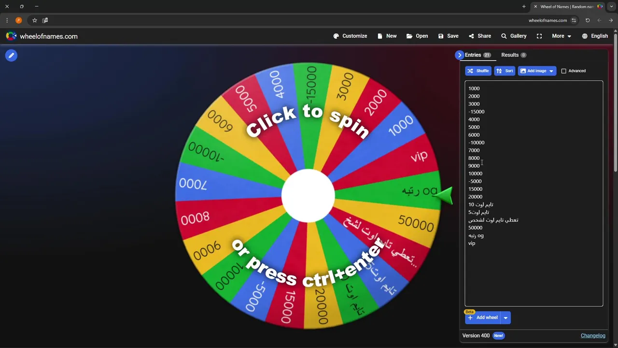Image resolution: width=618 pixels, height=348 pixels.
Task: Click the Add wheel button
Action: coord(482,318)
